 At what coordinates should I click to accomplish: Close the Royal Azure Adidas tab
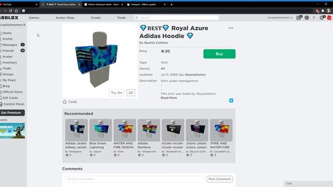[x=80, y=5]
